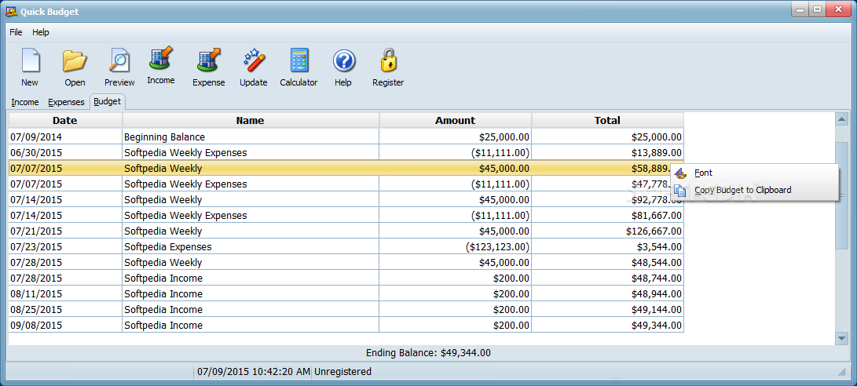This screenshot has height=386, width=857.
Task: Click the $81,667.00 total cell
Action: 607,215
